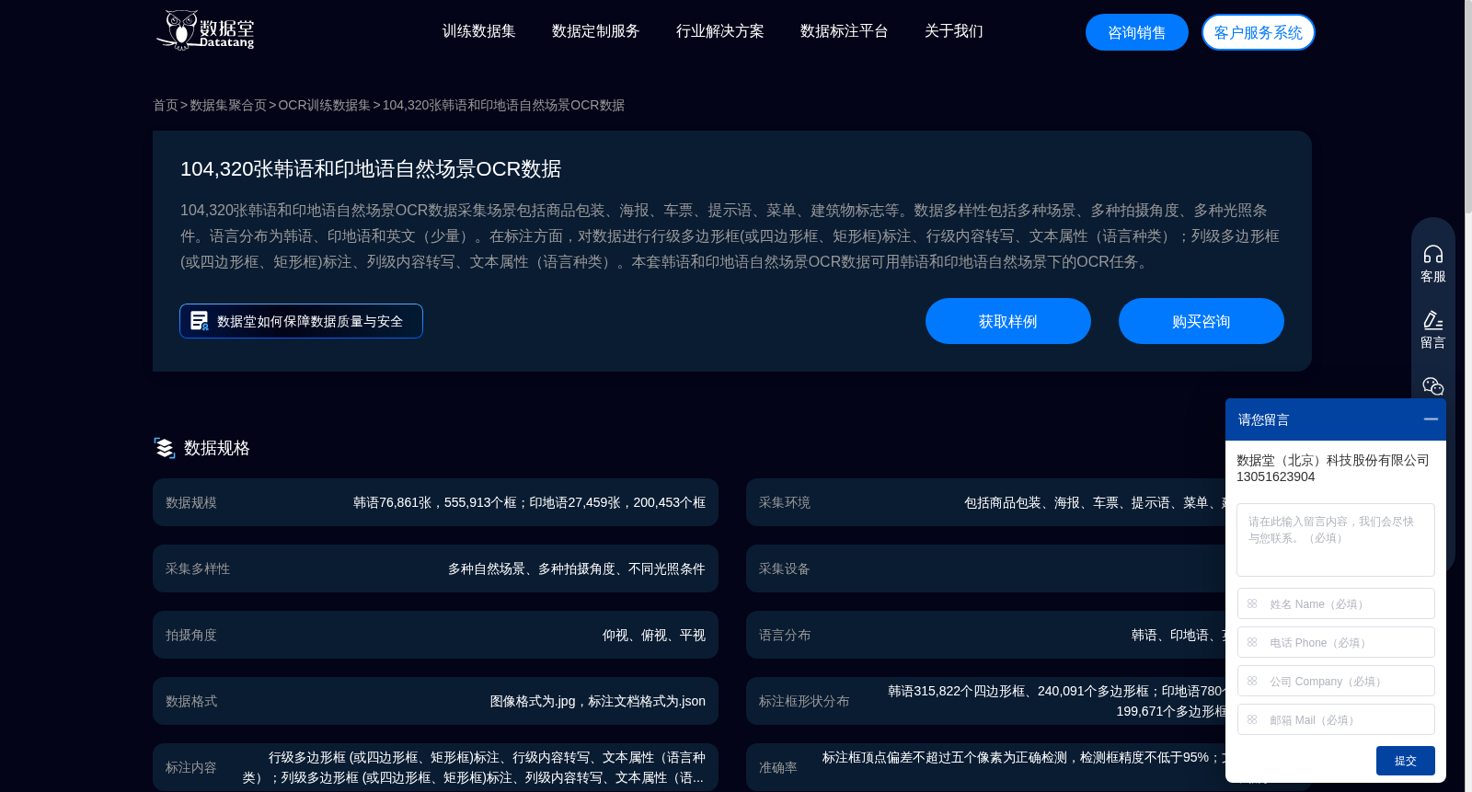Go to 数据集聚合页 breadcrumb
1472x792 pixels.
[x=228, y=105]
